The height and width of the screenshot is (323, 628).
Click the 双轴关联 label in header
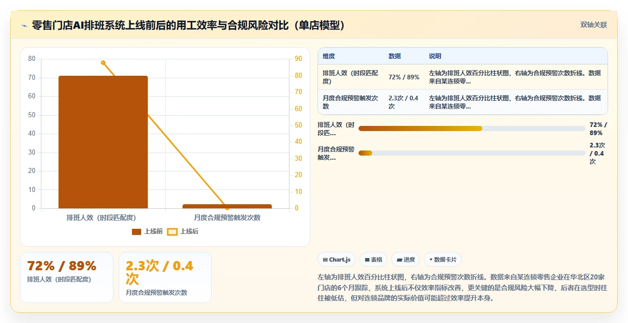point(594,25)
